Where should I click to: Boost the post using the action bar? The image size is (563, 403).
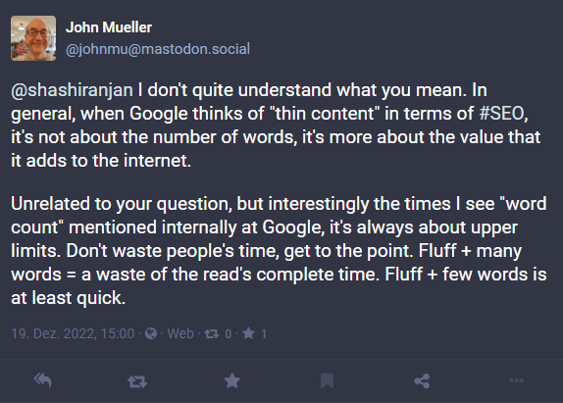point(137,381)
